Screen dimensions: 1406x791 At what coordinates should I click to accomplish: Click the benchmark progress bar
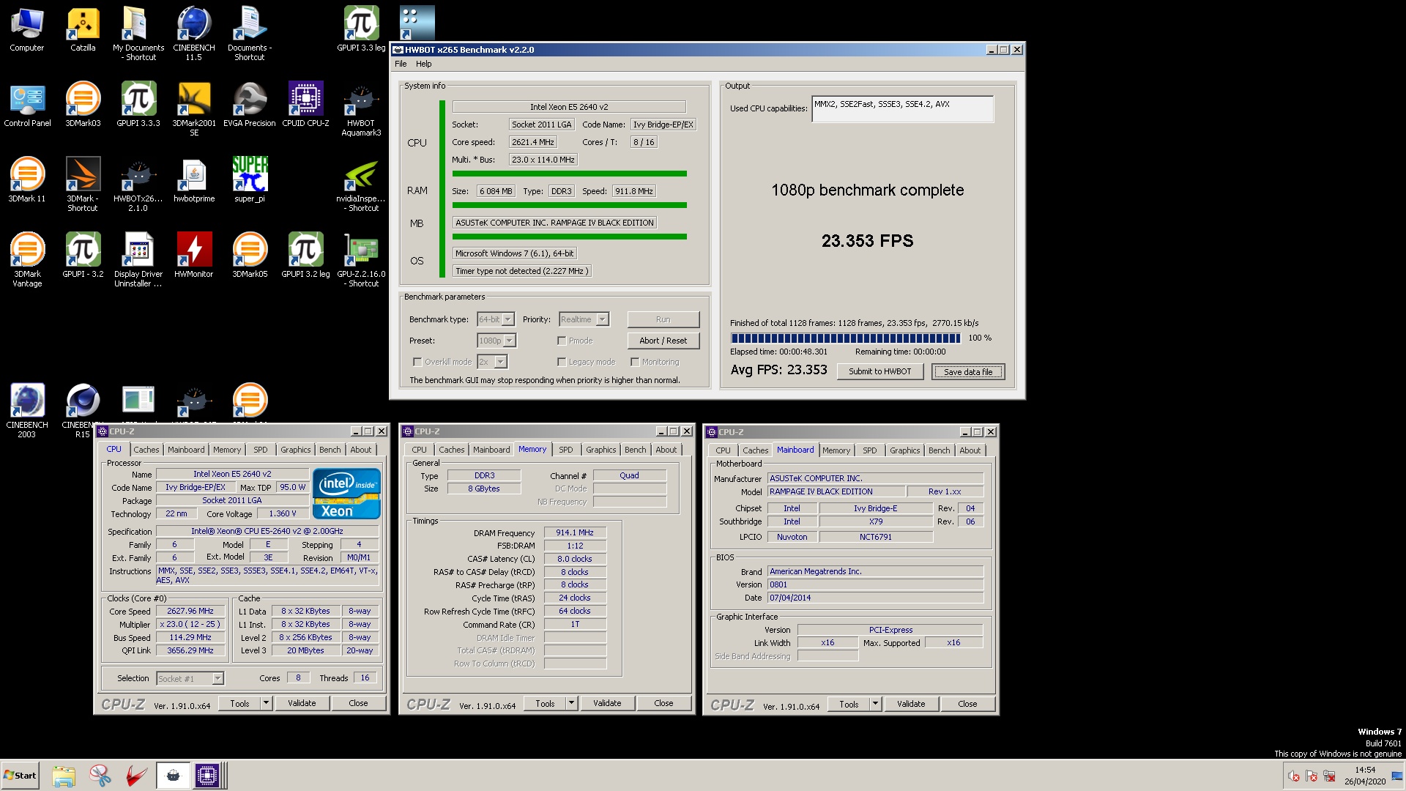[x=846, y=338]
